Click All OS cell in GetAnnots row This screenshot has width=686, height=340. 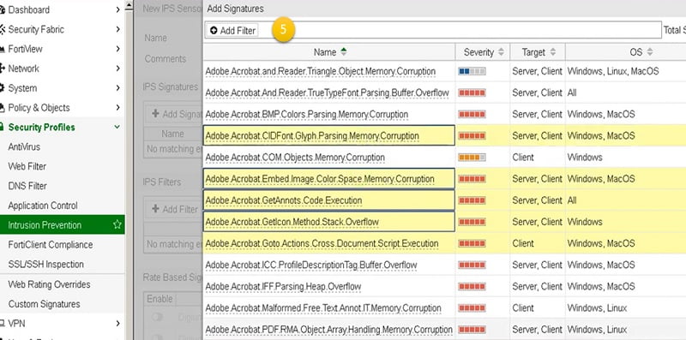click(x=572, y=200)
